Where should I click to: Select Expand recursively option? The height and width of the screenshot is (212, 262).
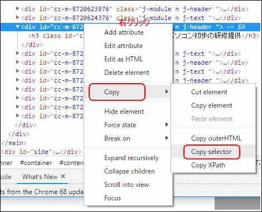pos(132,158)
